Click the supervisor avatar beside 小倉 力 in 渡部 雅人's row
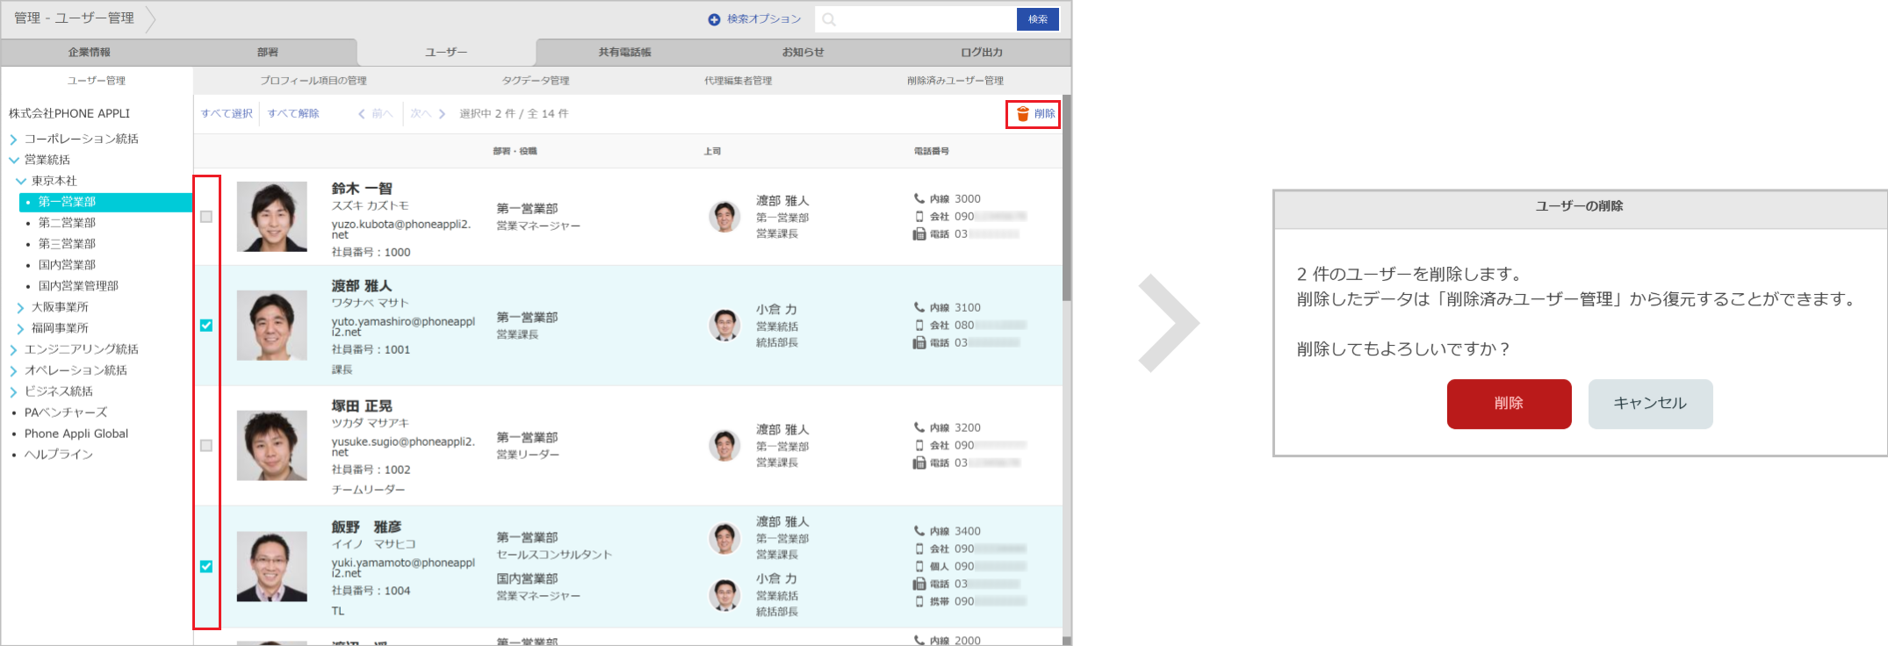The height and width of the screenshot is (646, 1888). point(724,325)
